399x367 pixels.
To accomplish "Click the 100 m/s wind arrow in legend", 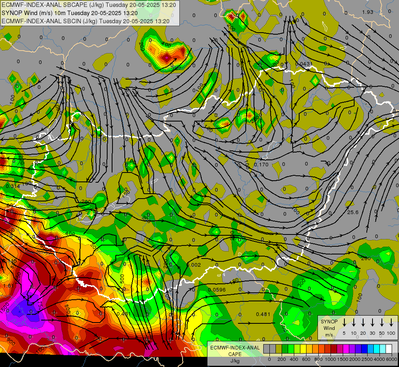I will tap(391, 323).
